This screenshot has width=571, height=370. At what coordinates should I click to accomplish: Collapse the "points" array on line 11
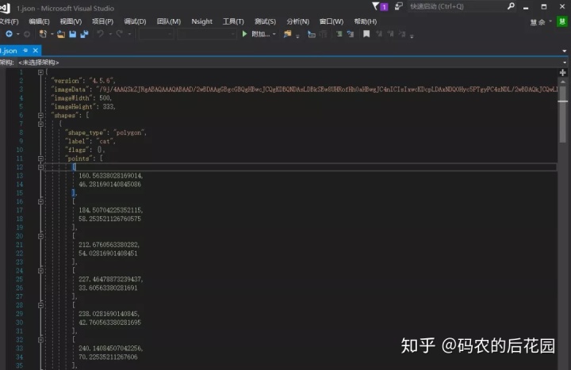click(x=40, y=158)
